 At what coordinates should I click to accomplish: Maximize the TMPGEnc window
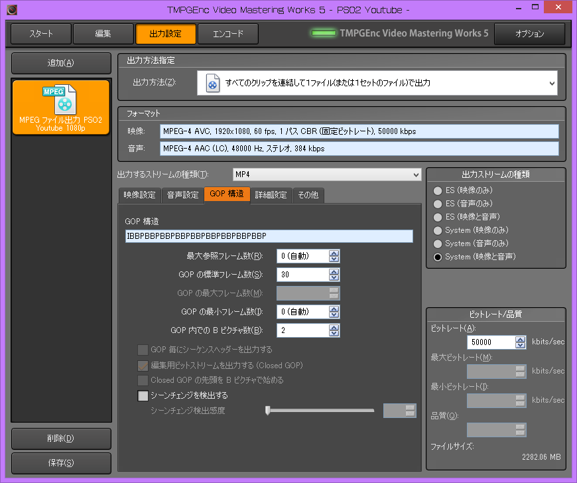[x=535, y=7]
